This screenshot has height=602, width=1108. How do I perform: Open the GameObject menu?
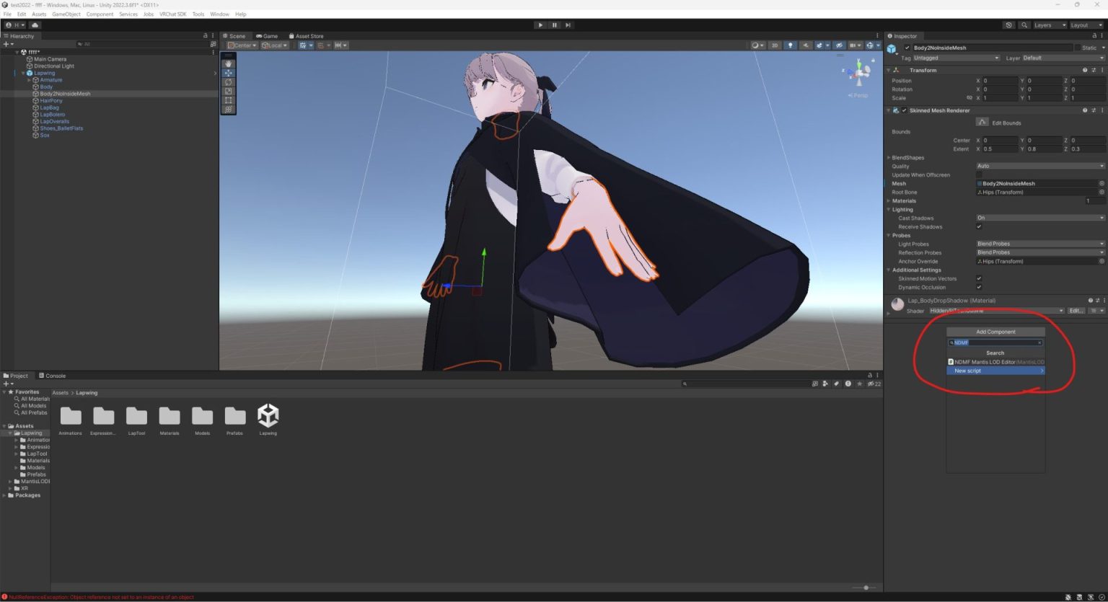pos(66,14)
